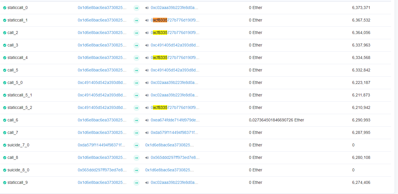Open the destination 0x565ddd297ff9 in call_8 row

(x=175, y=158)
